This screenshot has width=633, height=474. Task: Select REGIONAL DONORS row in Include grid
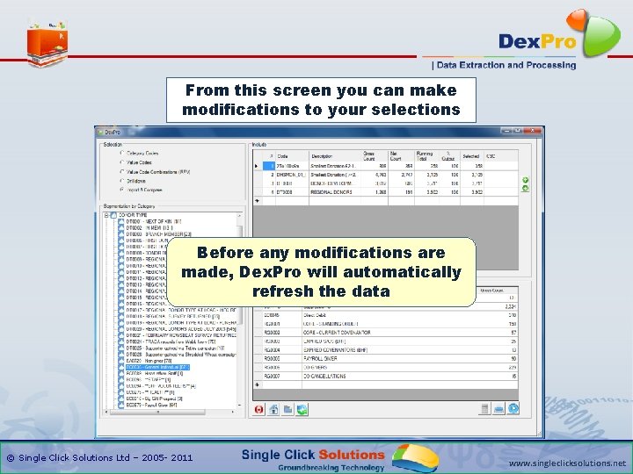pos(386,192)
